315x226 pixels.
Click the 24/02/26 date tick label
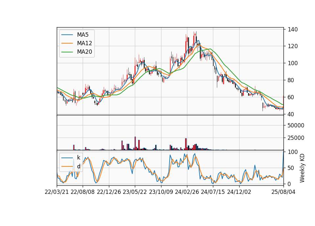pyautogui.click(x=187, y=192)
